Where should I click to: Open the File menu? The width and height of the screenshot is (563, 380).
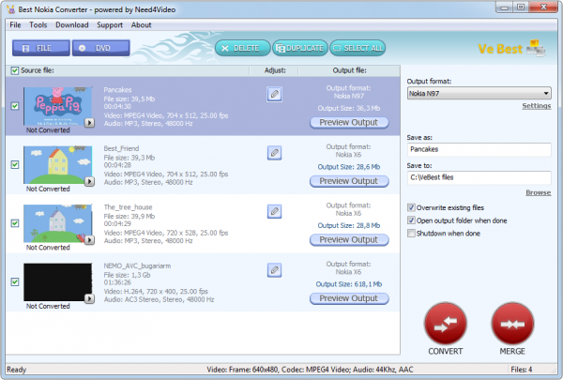pos(15,25)
